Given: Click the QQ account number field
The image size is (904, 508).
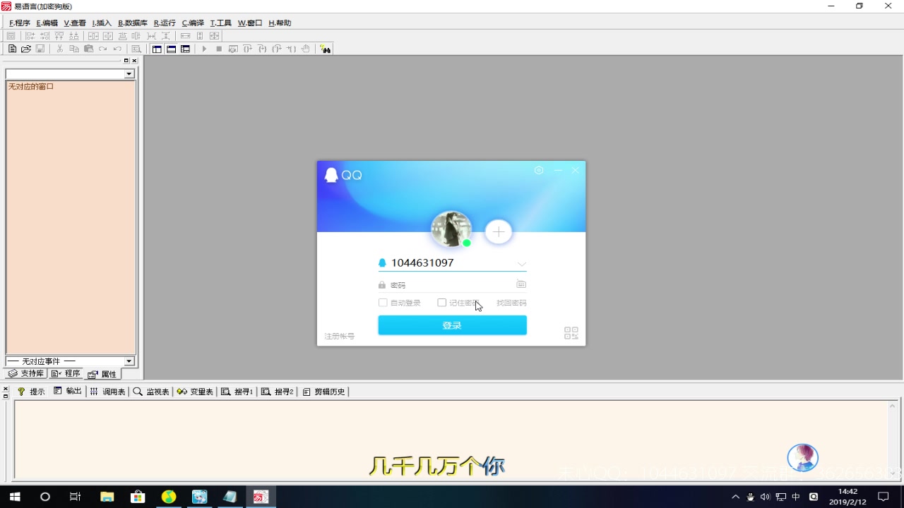Looking at the screenshot, I should pyautogui.click(x=452, y=263).
